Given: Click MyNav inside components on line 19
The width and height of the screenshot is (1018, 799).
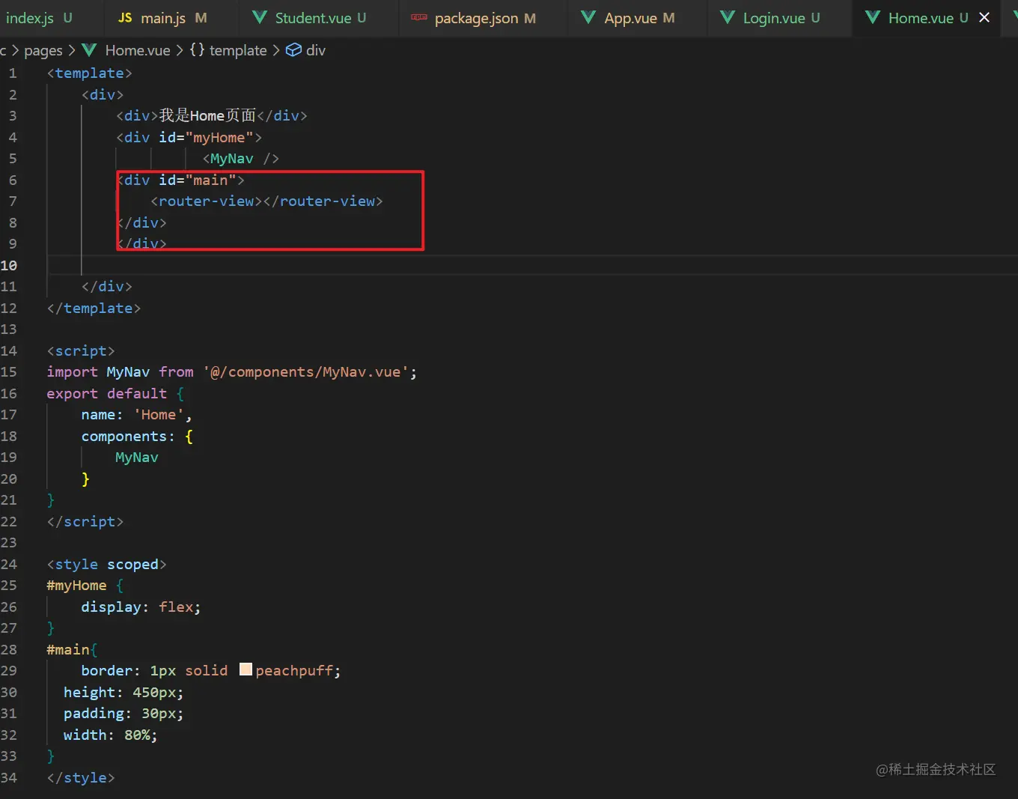Looking at the screenshot, I should tap(137, 458).
